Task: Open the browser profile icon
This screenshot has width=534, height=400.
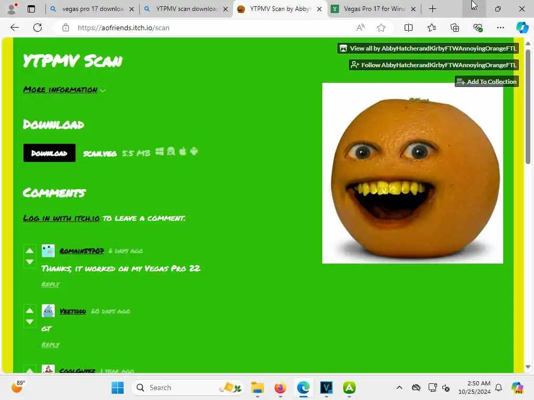Action: 12,9
